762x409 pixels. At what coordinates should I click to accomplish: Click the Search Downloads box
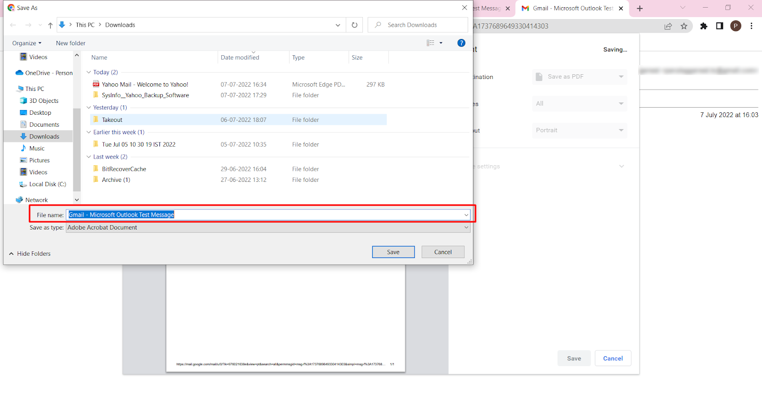tap(418, 25)
